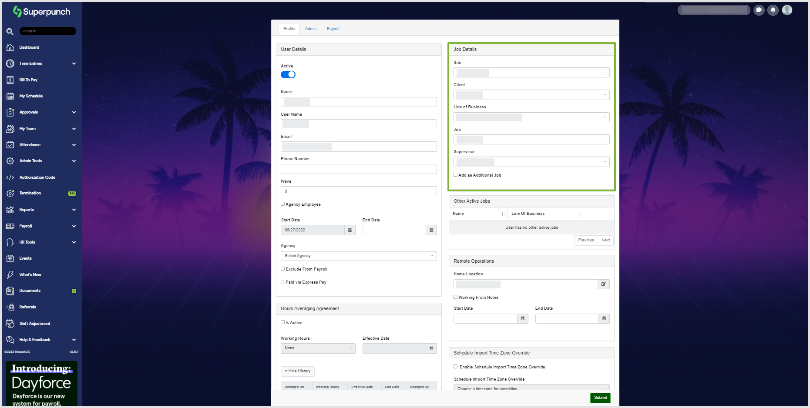This screenshot has width=810, height=408.
Task: Open the Dashboard page from the sidebar
Action: point(30,47)
